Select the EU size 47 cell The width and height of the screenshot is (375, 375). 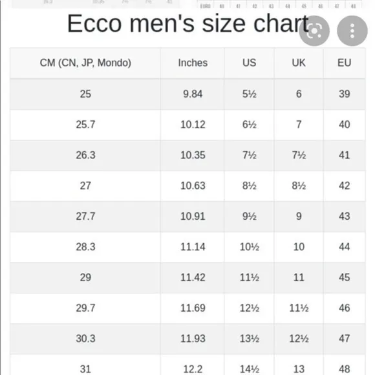(345, 339)
